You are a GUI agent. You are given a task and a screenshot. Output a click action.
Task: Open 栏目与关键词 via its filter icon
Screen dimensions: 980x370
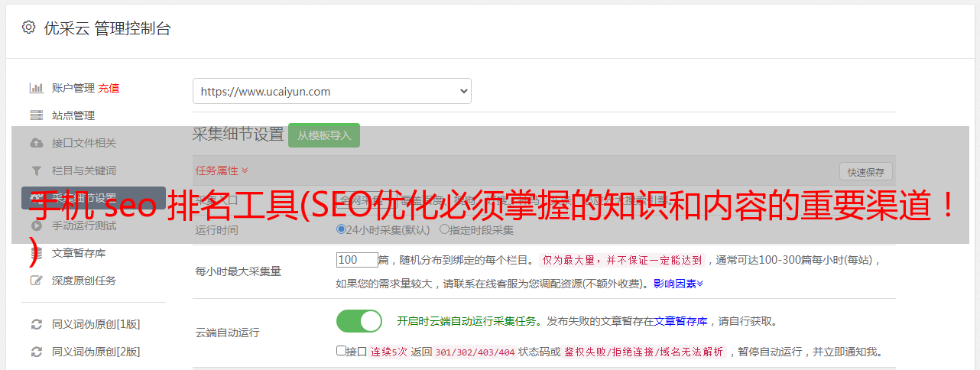pos(36,170)
